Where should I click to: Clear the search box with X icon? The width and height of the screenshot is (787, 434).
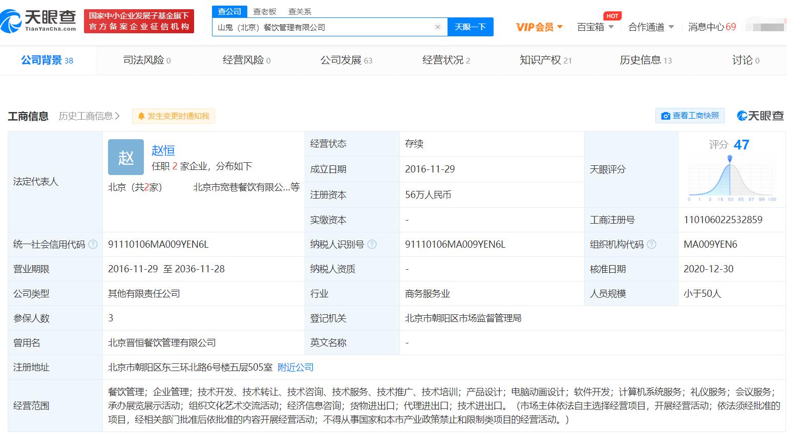point(438,27)
